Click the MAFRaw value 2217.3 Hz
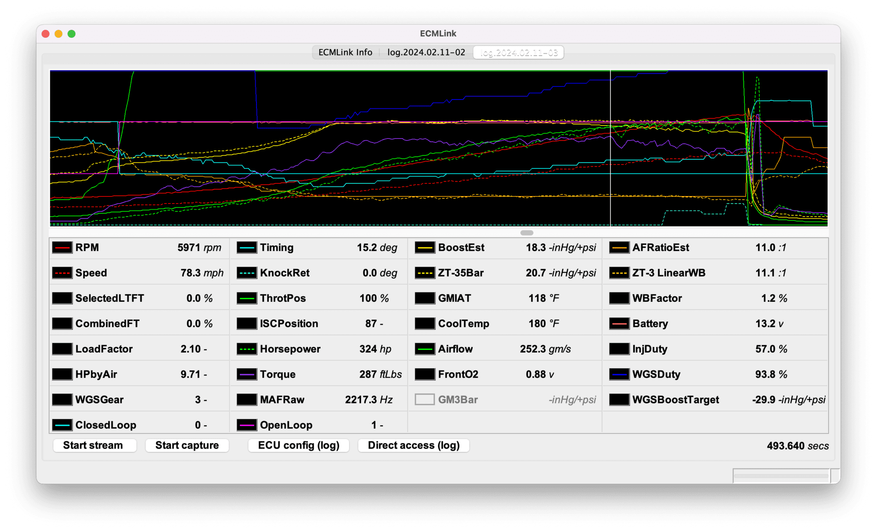Image resolution: width=877 pixels, height=532 pixels. 369,400
